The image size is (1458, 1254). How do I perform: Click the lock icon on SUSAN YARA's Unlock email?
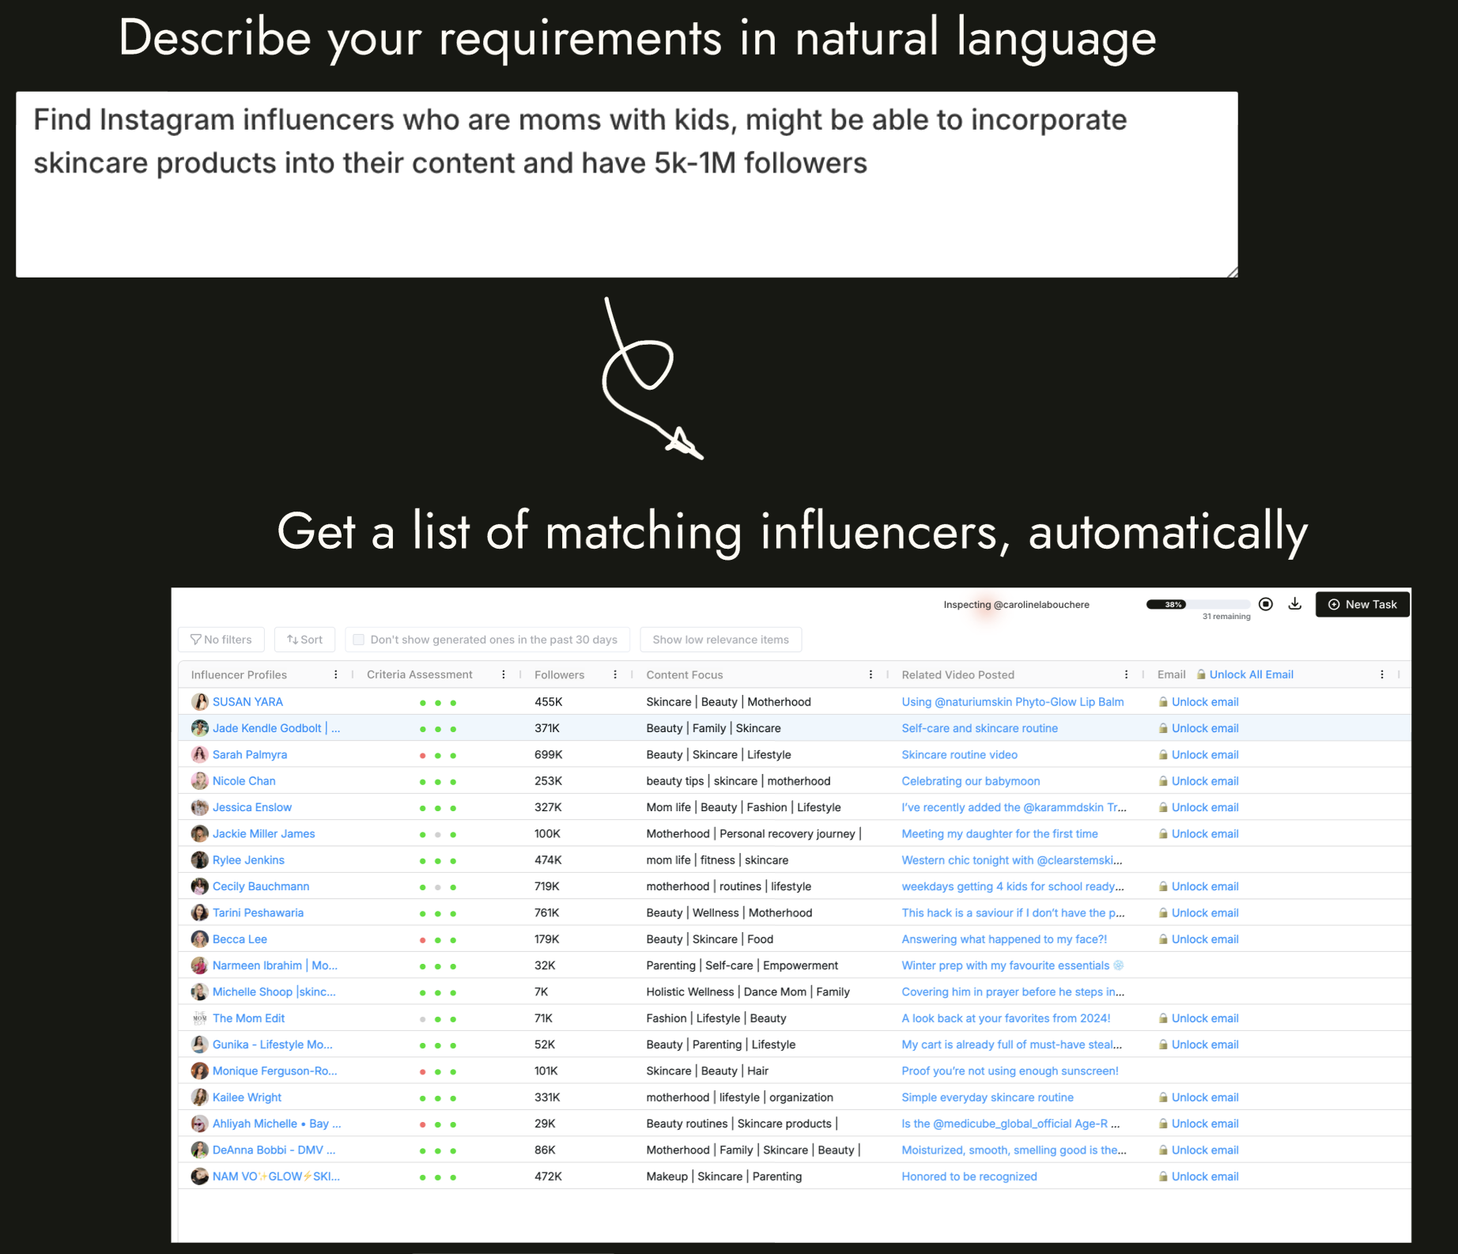(1163, 701)
